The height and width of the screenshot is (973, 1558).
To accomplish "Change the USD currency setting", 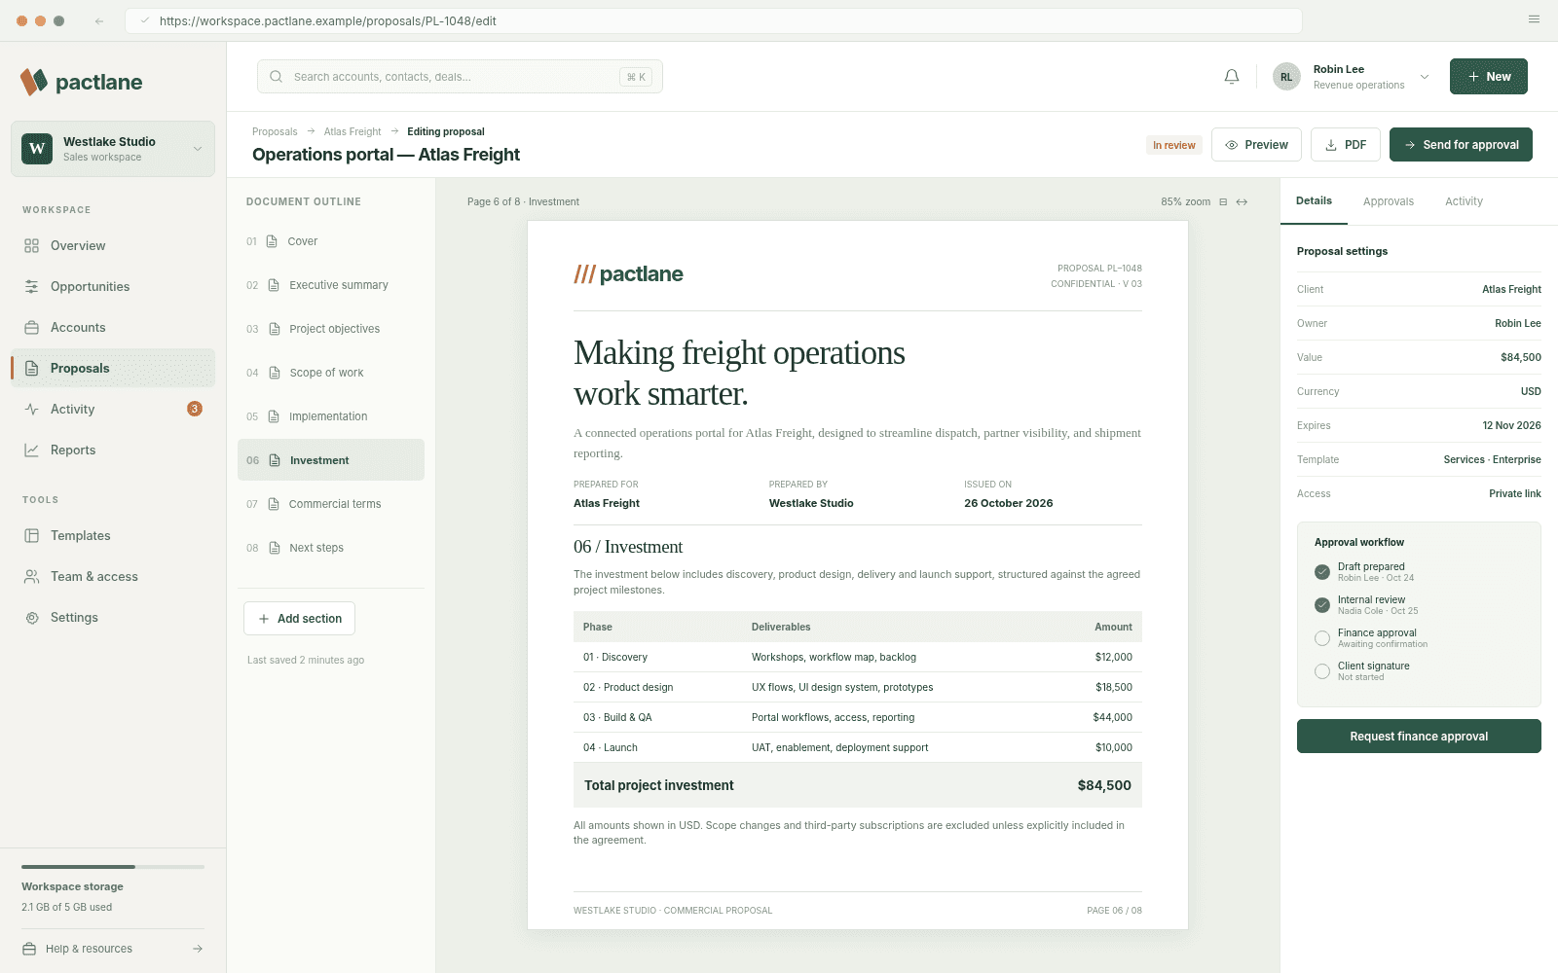I will click(1531, 392).
